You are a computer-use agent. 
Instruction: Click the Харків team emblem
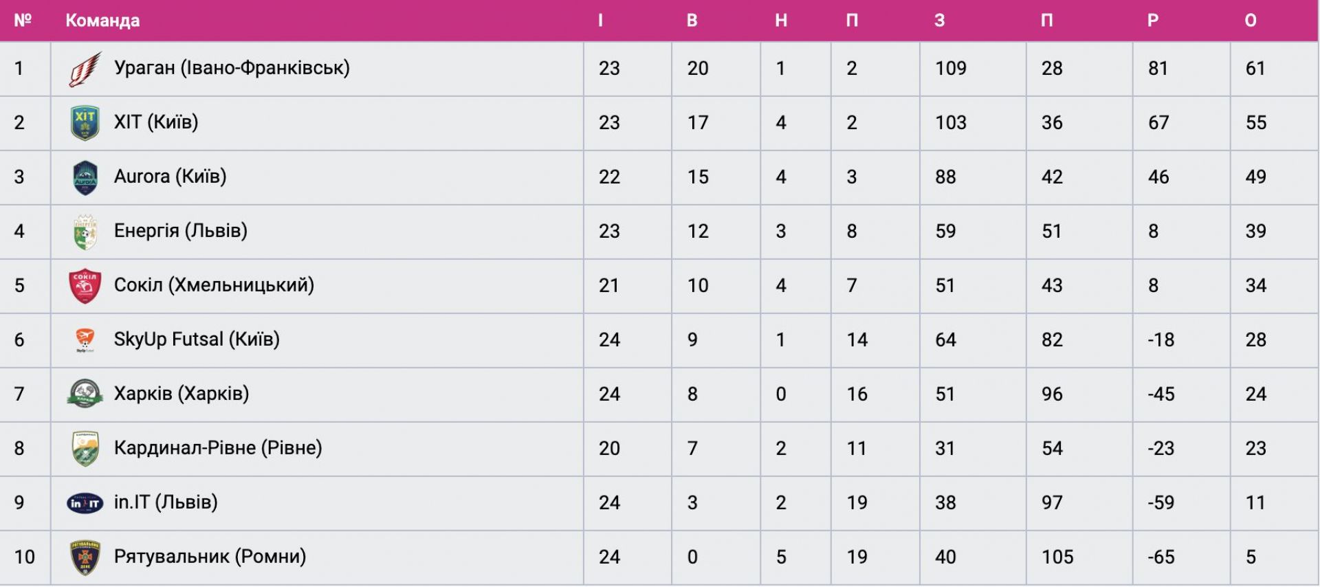pos(85,394)
